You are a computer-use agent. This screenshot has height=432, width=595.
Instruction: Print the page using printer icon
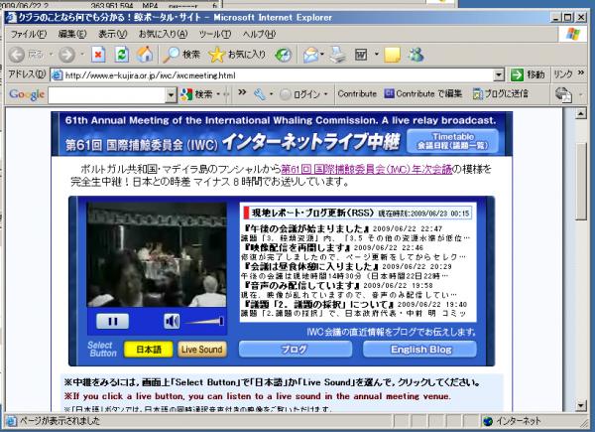point(338,55)
